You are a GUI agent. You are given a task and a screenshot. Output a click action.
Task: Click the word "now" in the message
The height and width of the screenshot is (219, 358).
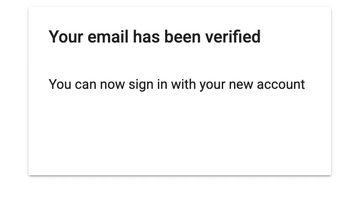pos(112,84)
